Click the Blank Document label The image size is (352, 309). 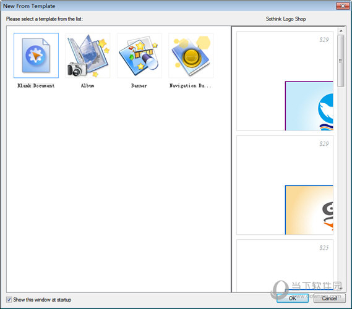[x=36, y=86]
